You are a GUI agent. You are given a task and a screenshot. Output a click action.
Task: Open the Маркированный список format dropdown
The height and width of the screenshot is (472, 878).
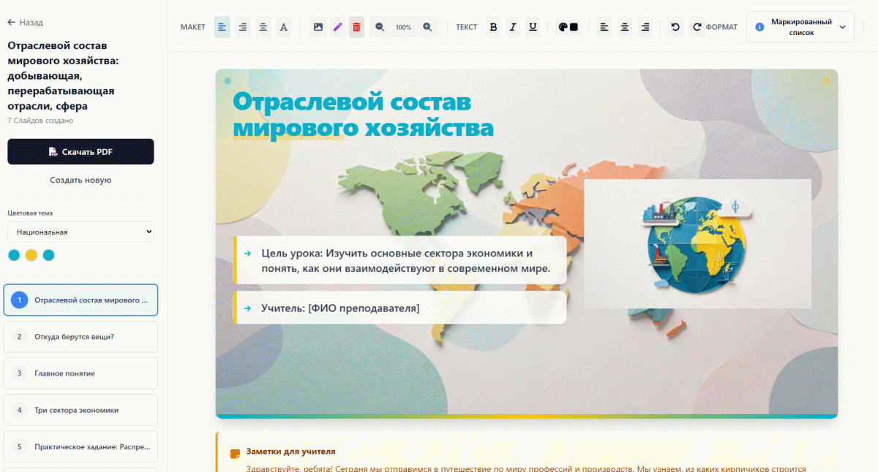point(800,27)
